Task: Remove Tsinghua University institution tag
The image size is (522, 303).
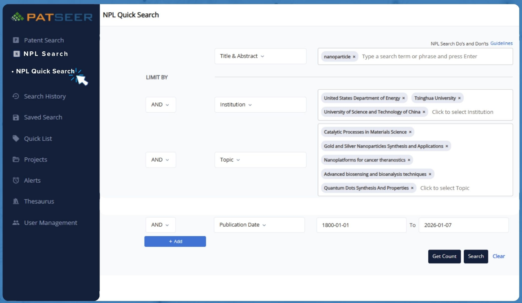Action: coord(459,98)
